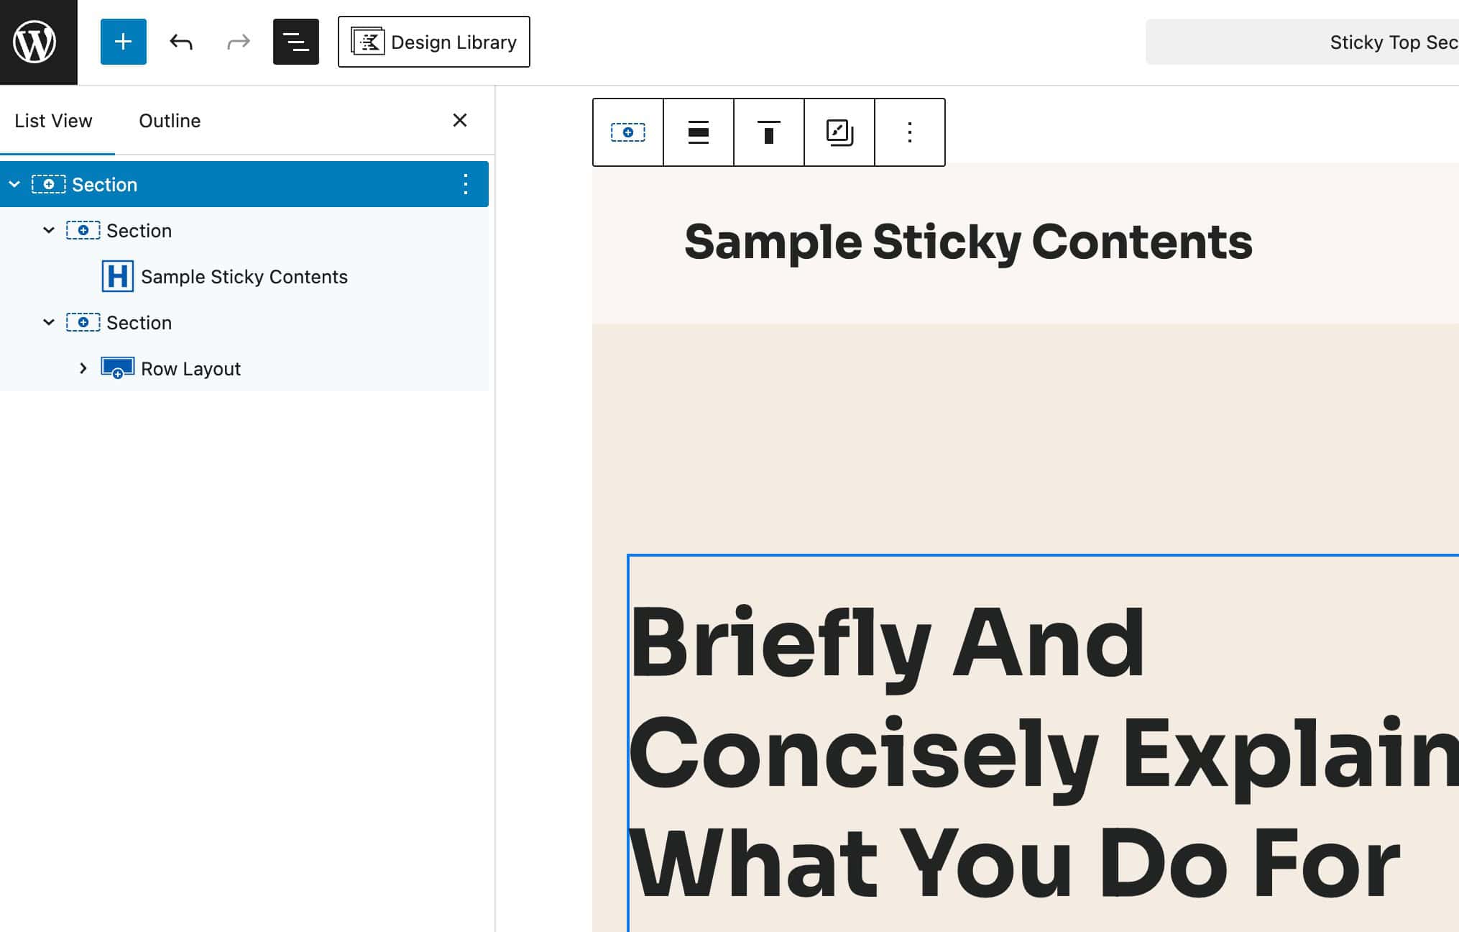This screenshot has width=1459, height=932.
Task: Open the Design Library
Action: [433, 42]
